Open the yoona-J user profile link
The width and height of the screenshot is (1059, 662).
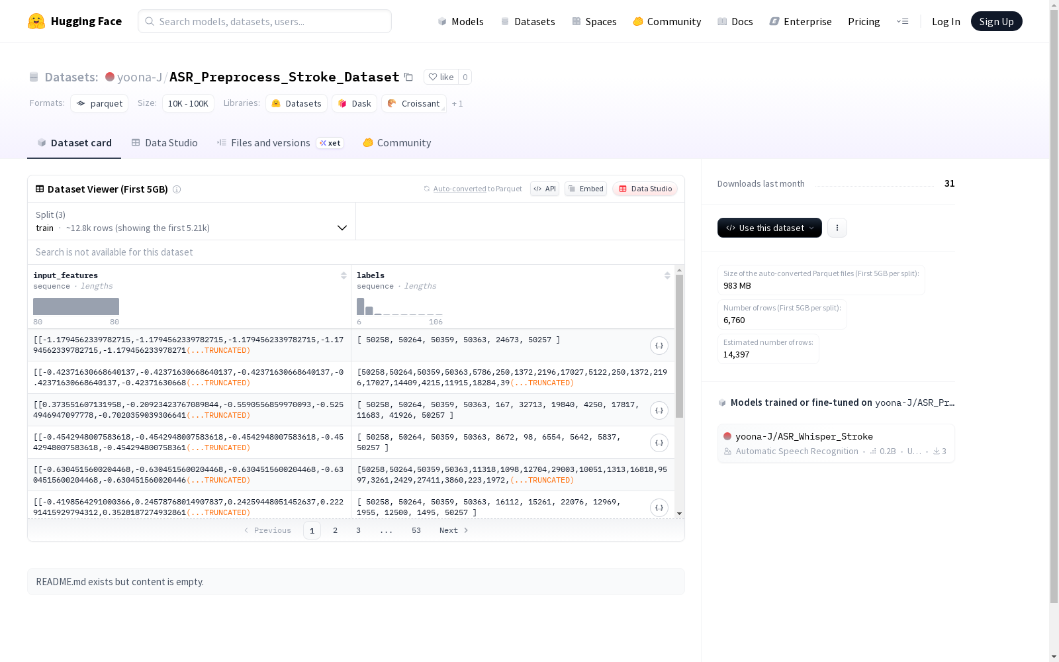coord(140,77)
